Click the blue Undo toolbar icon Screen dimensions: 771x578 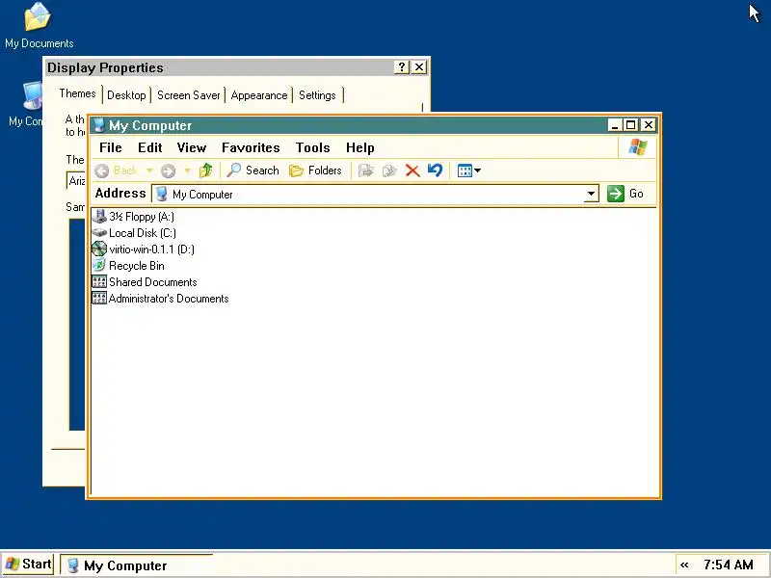436,171
